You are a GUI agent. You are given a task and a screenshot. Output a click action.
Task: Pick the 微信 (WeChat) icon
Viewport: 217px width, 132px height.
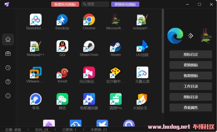tap(62, 99)
